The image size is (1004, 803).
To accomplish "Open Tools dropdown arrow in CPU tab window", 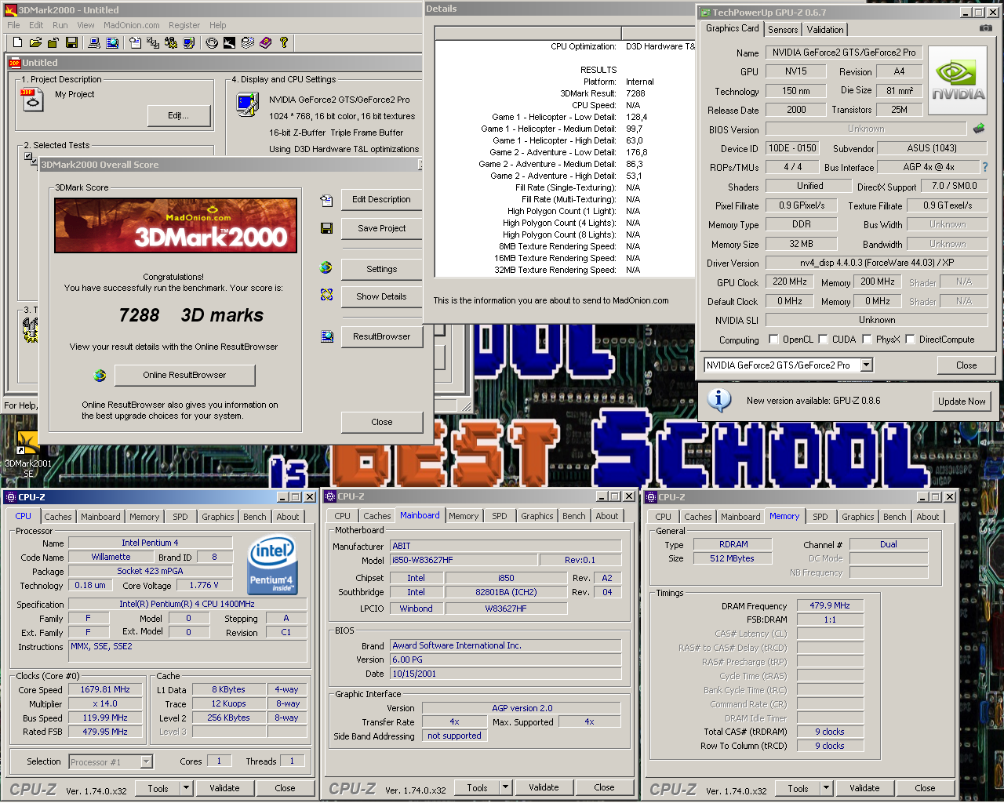I will pyautogui.click(x=186, y=788).
